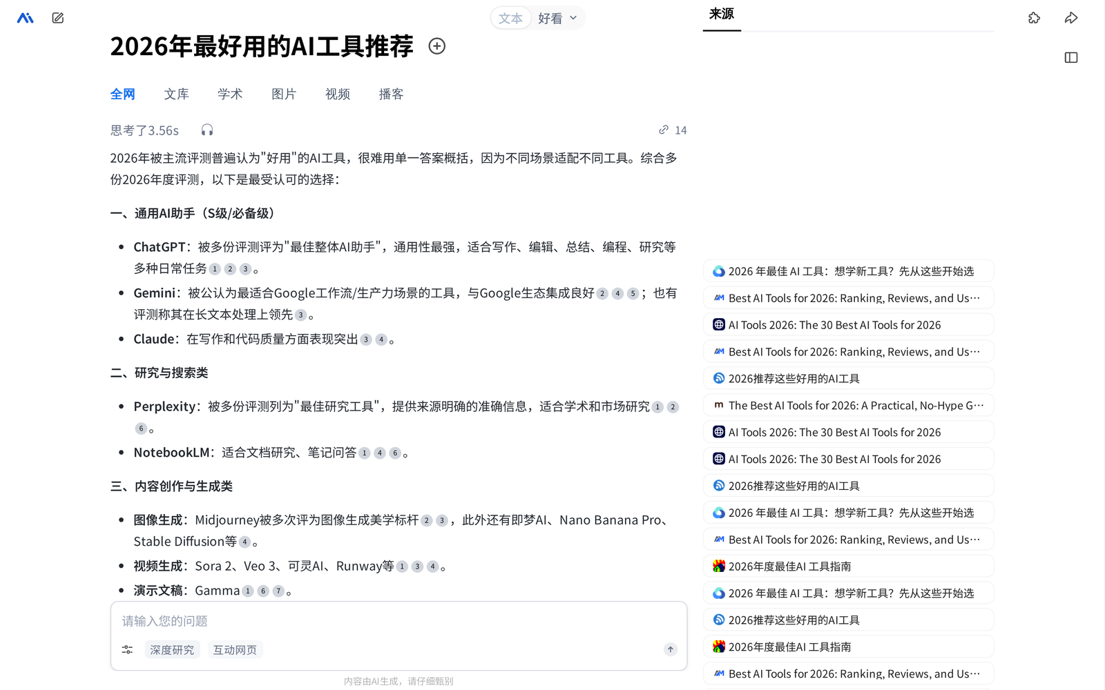Play the answer with the headphones icon
Viewport: 1105px width, 690px height.
[x=207, y=130]
